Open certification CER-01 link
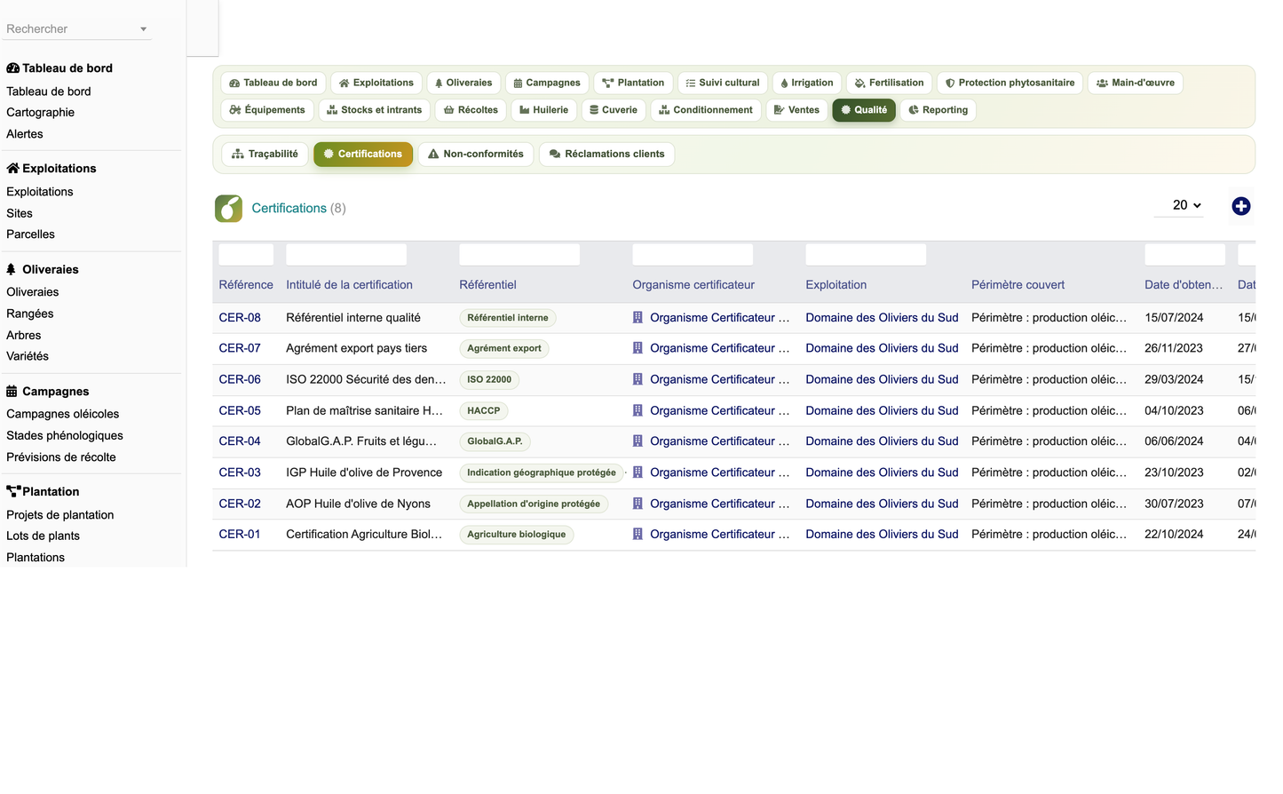This screenshot has height=794, width=1283. tap(240, 534)
